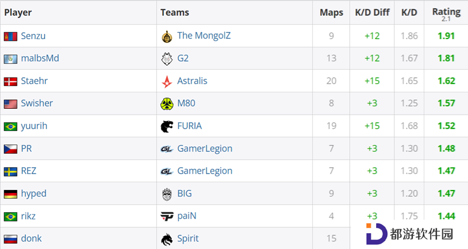Click Mongolia flag beside Senzu
Viewport: 468px width, 249px height.
(11, 37)
